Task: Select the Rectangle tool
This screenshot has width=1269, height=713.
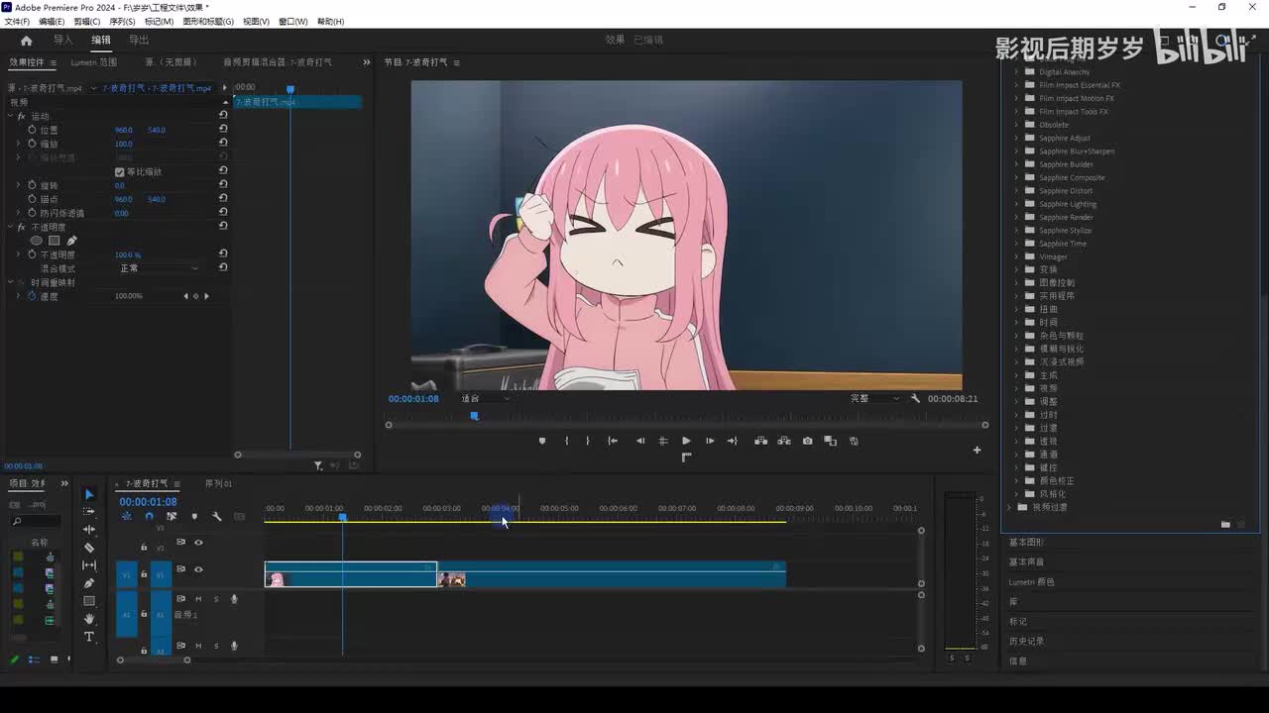Action: 89,601
